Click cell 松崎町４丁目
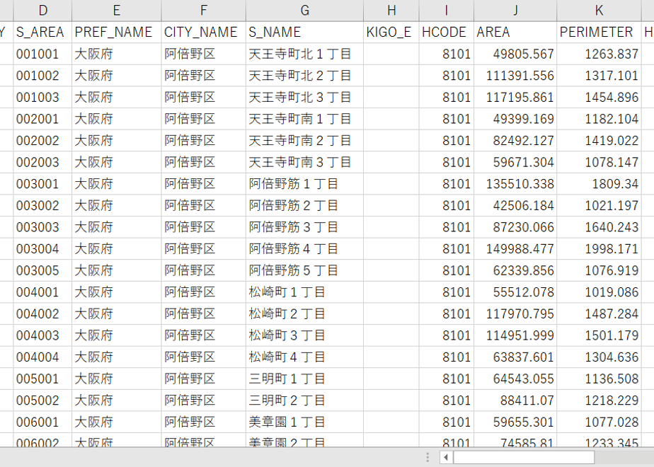654x467 pixels. 304,357
